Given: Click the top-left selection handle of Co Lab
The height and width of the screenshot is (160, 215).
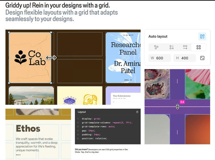Looking at the screenshot, I should point(9,32).
